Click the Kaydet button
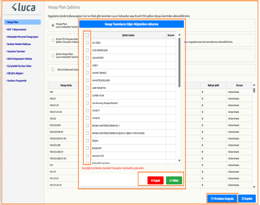The width and height of the screenshot is (260, 205). [x=247, y=198]
